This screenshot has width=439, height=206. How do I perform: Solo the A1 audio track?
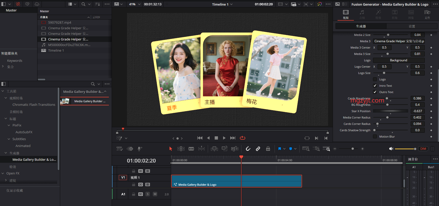click(x=148, y=194)
